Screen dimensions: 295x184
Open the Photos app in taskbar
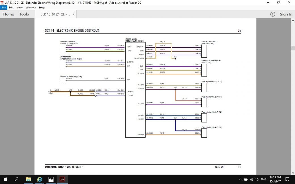51,179
